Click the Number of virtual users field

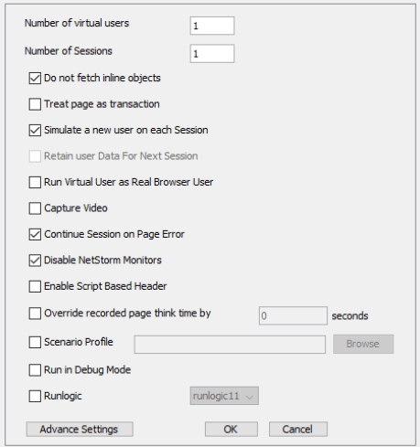pos(212,26)
